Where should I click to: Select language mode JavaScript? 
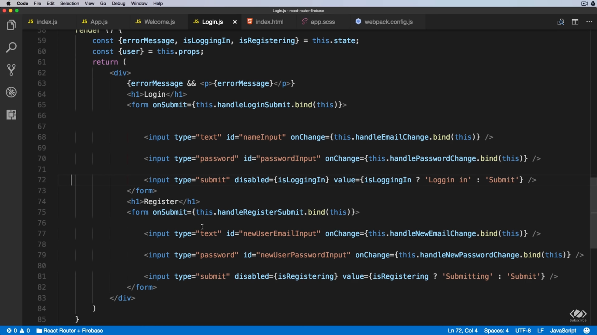click(x=563, y=331)
